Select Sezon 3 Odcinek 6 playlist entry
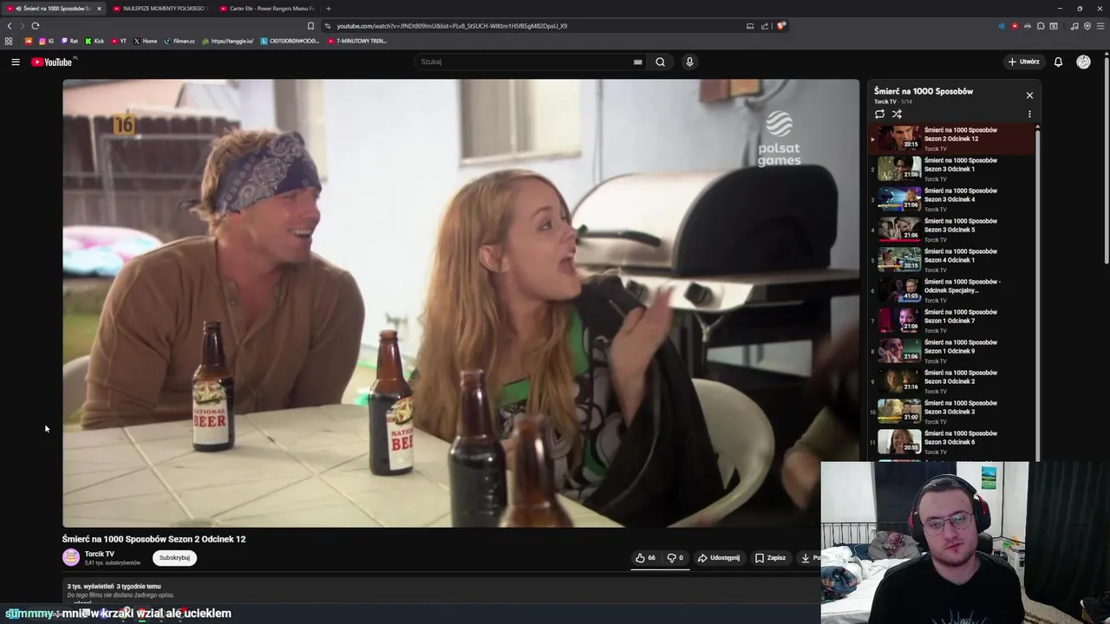 pyautogui.click(x=951, y=441)
